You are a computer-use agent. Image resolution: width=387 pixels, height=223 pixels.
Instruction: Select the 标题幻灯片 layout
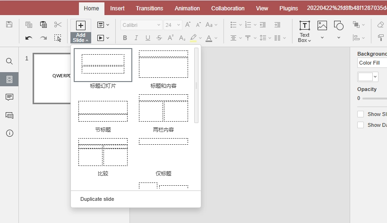[103, 65]
